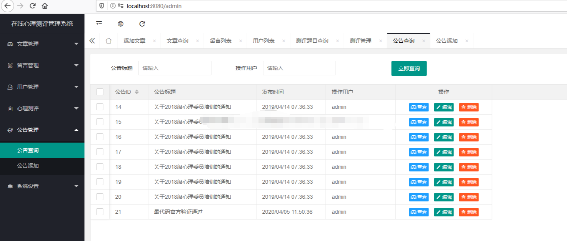Focus the 公告标题 input field
Viewport: 567px width, 241px height.
(175, 68)
